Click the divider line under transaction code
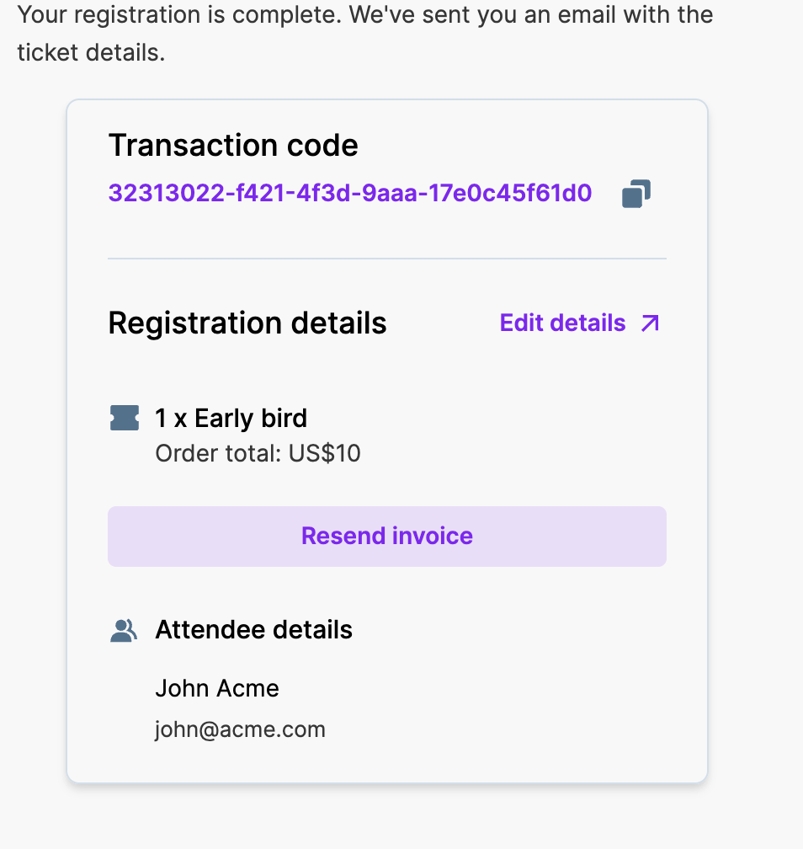Viewport: 803px width, 849px height. pyautogui.click(x=387, y=258)
